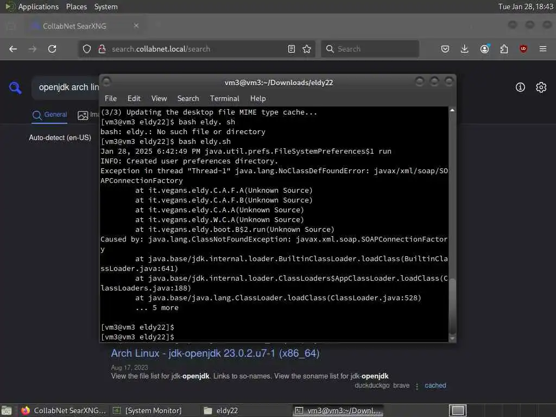Open the Firefox account icon
The height and width of the screenshot is (417, 556).
485,49
